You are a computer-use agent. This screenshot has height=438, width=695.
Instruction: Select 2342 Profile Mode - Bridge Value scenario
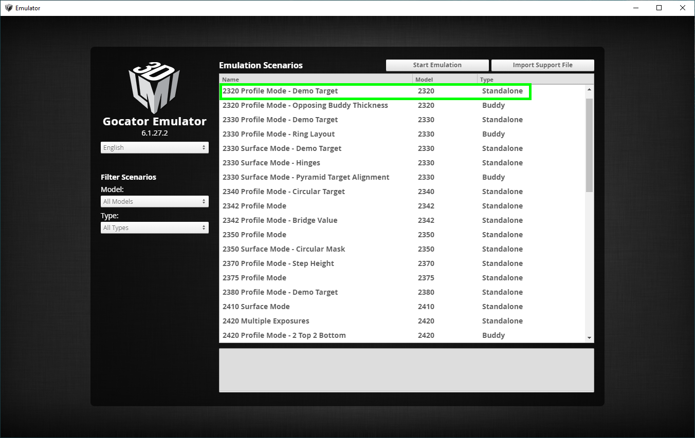click(x=280, y=220)
